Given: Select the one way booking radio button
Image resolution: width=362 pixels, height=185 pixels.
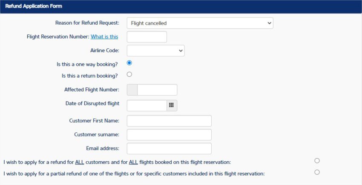Looking at the screenshot, I should [129, 63].
